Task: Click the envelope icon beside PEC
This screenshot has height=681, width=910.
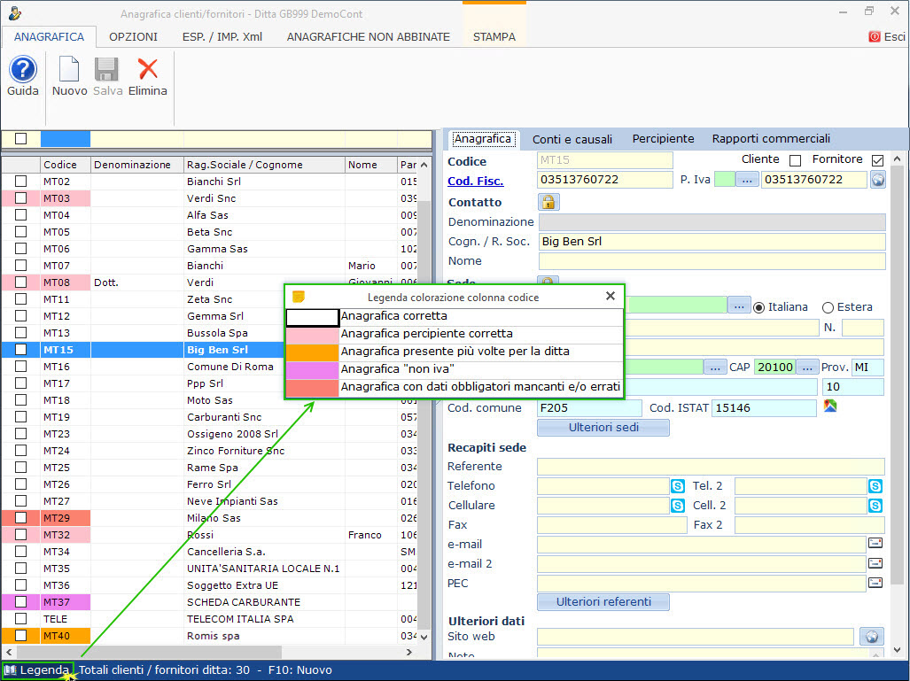Action: pyautogui.click(x=875, y=583)
